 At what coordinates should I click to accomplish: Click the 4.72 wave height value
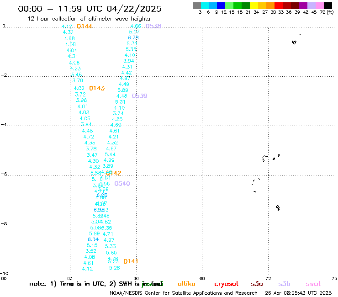coord(89,137)
